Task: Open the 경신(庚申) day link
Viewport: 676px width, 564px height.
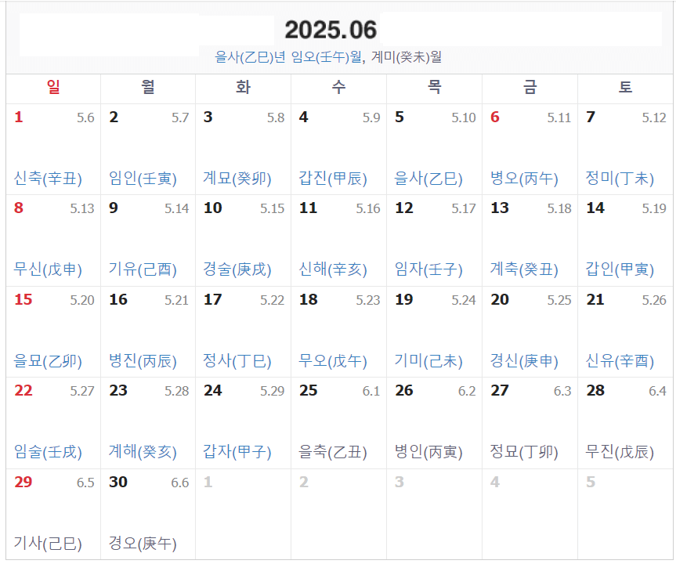Action: click(524, 360)
